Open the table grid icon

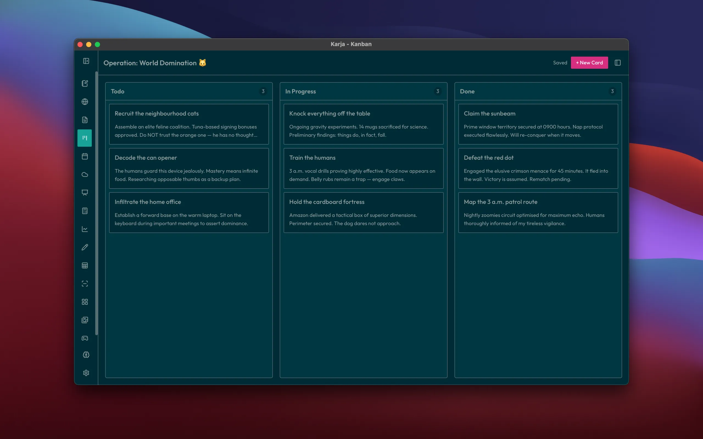85,265
